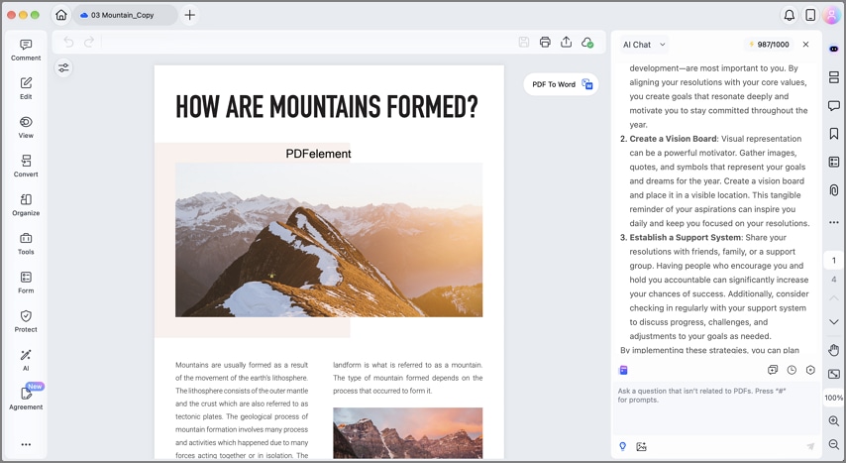Viewport: 846px width, 463px height.
Task: Open the comments list panel
Action: 833,105
